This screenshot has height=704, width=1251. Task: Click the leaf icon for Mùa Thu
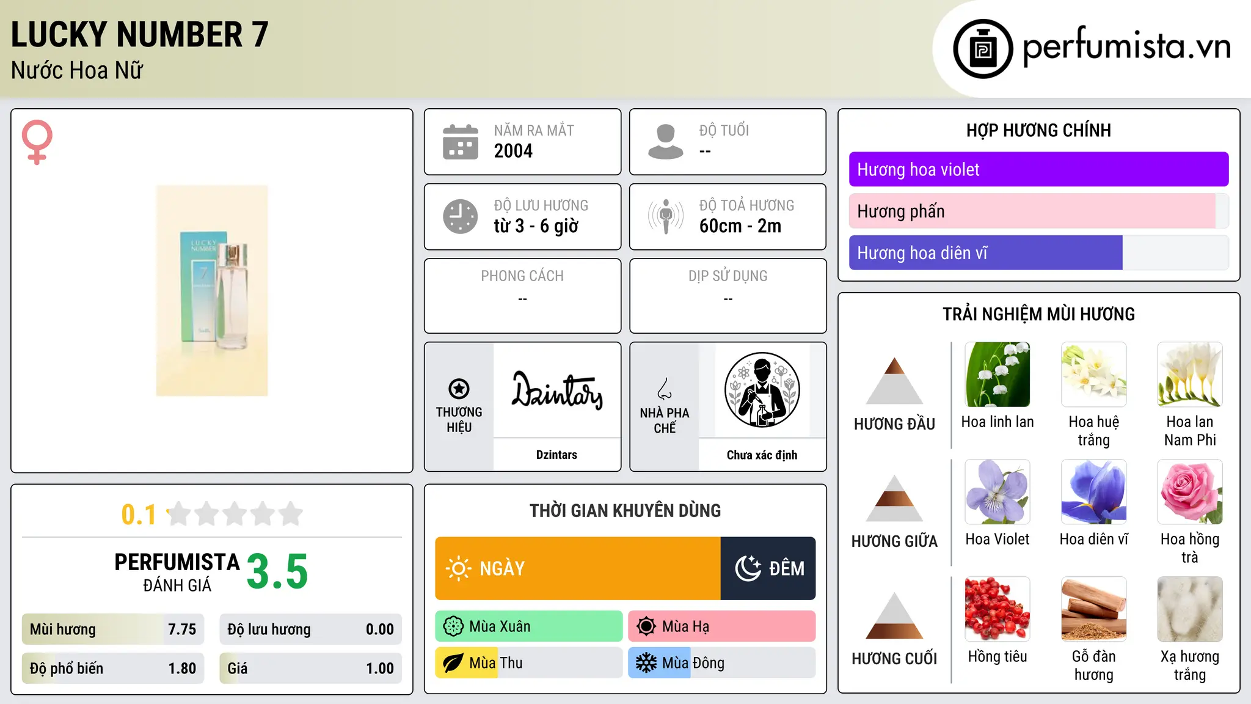click(453, 663)
